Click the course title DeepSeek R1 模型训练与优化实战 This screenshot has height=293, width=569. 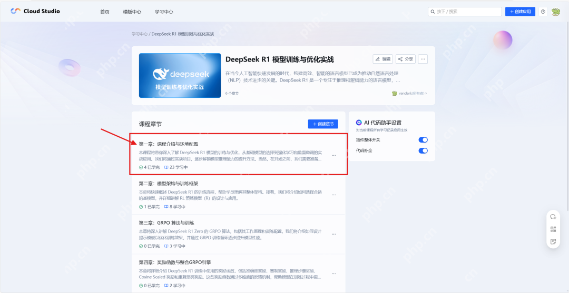(279, 59)
